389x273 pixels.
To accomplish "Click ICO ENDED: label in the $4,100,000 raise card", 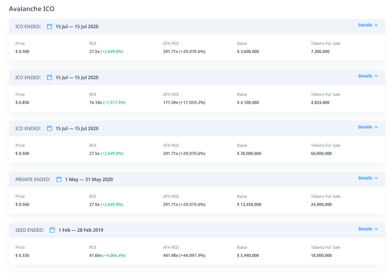I will pos(28,77).
